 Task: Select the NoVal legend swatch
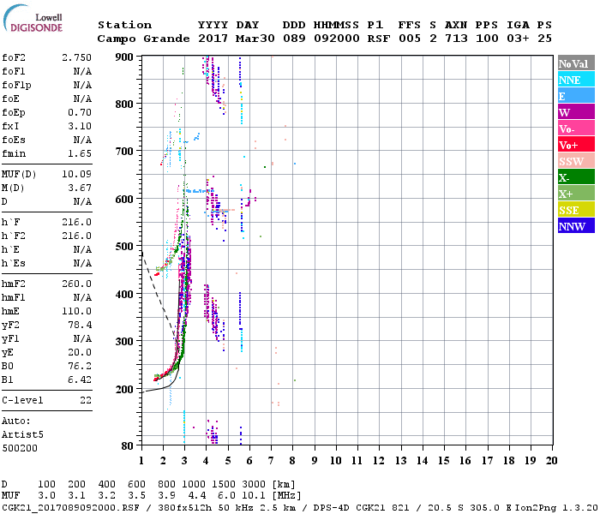coord(575,63)
